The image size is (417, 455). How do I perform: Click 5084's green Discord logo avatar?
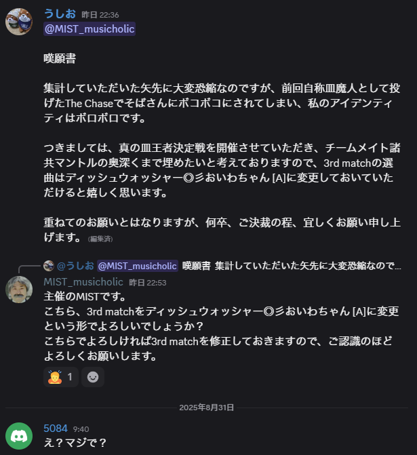(19, 436)
